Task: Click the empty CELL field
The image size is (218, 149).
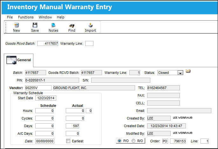Action: 163,103
